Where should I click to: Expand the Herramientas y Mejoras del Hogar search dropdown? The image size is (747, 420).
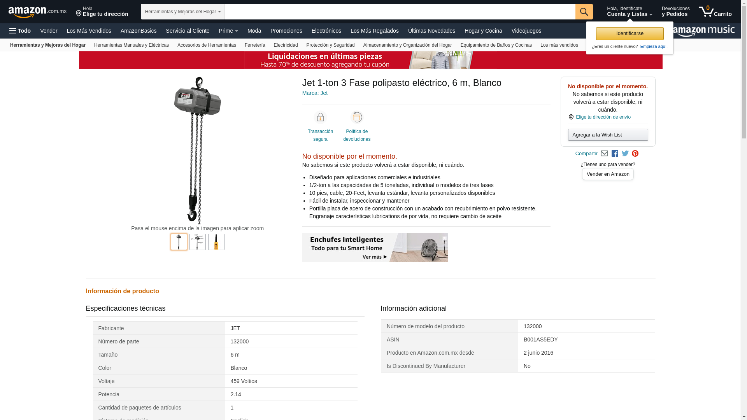pyautogui.click(x=182, y=12)
